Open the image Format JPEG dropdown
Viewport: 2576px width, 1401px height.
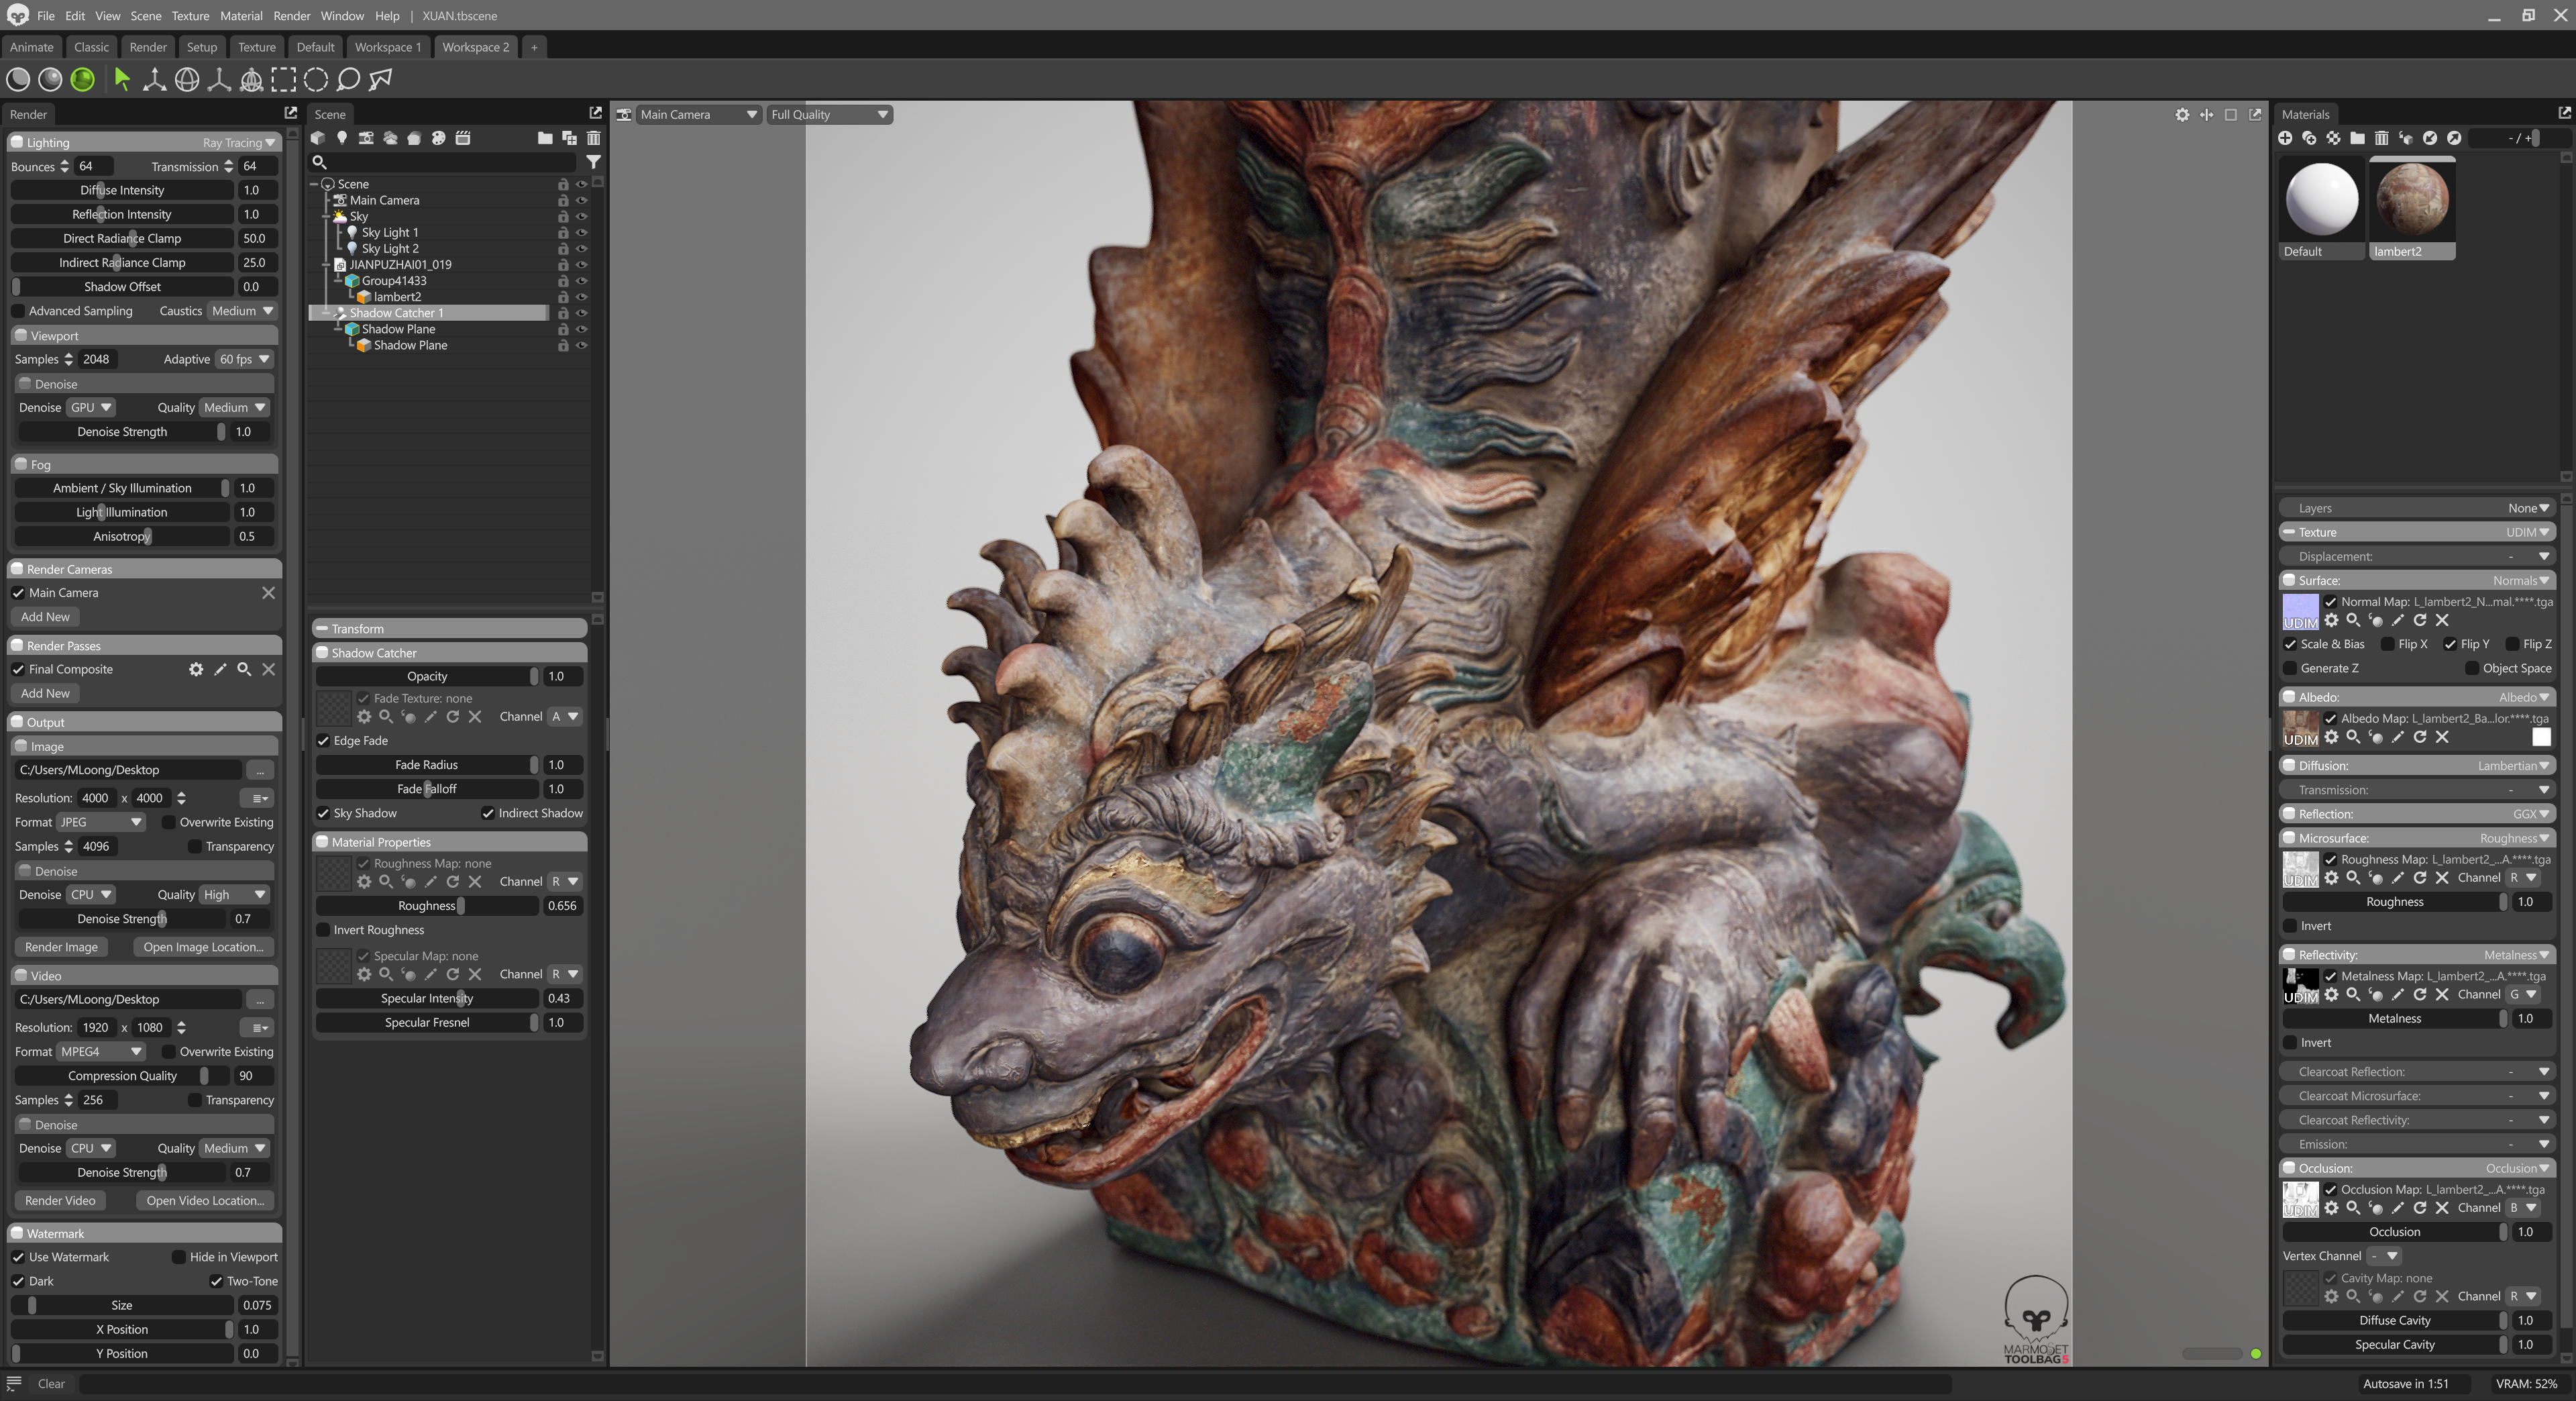100,822
